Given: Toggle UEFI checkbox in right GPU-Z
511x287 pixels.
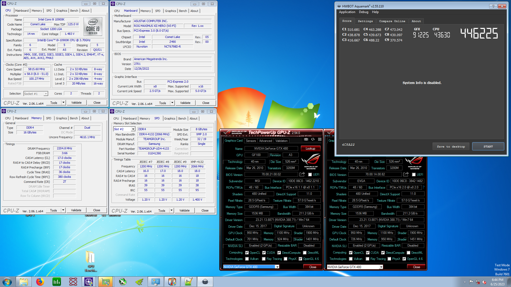Looking at the screenshot, I should tap(414, 175).
